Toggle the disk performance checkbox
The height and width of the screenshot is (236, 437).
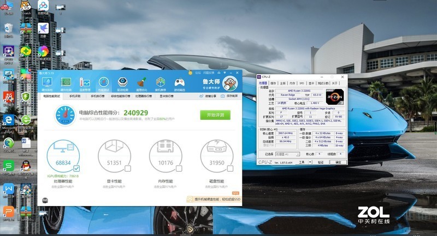[x=230, y=168]
